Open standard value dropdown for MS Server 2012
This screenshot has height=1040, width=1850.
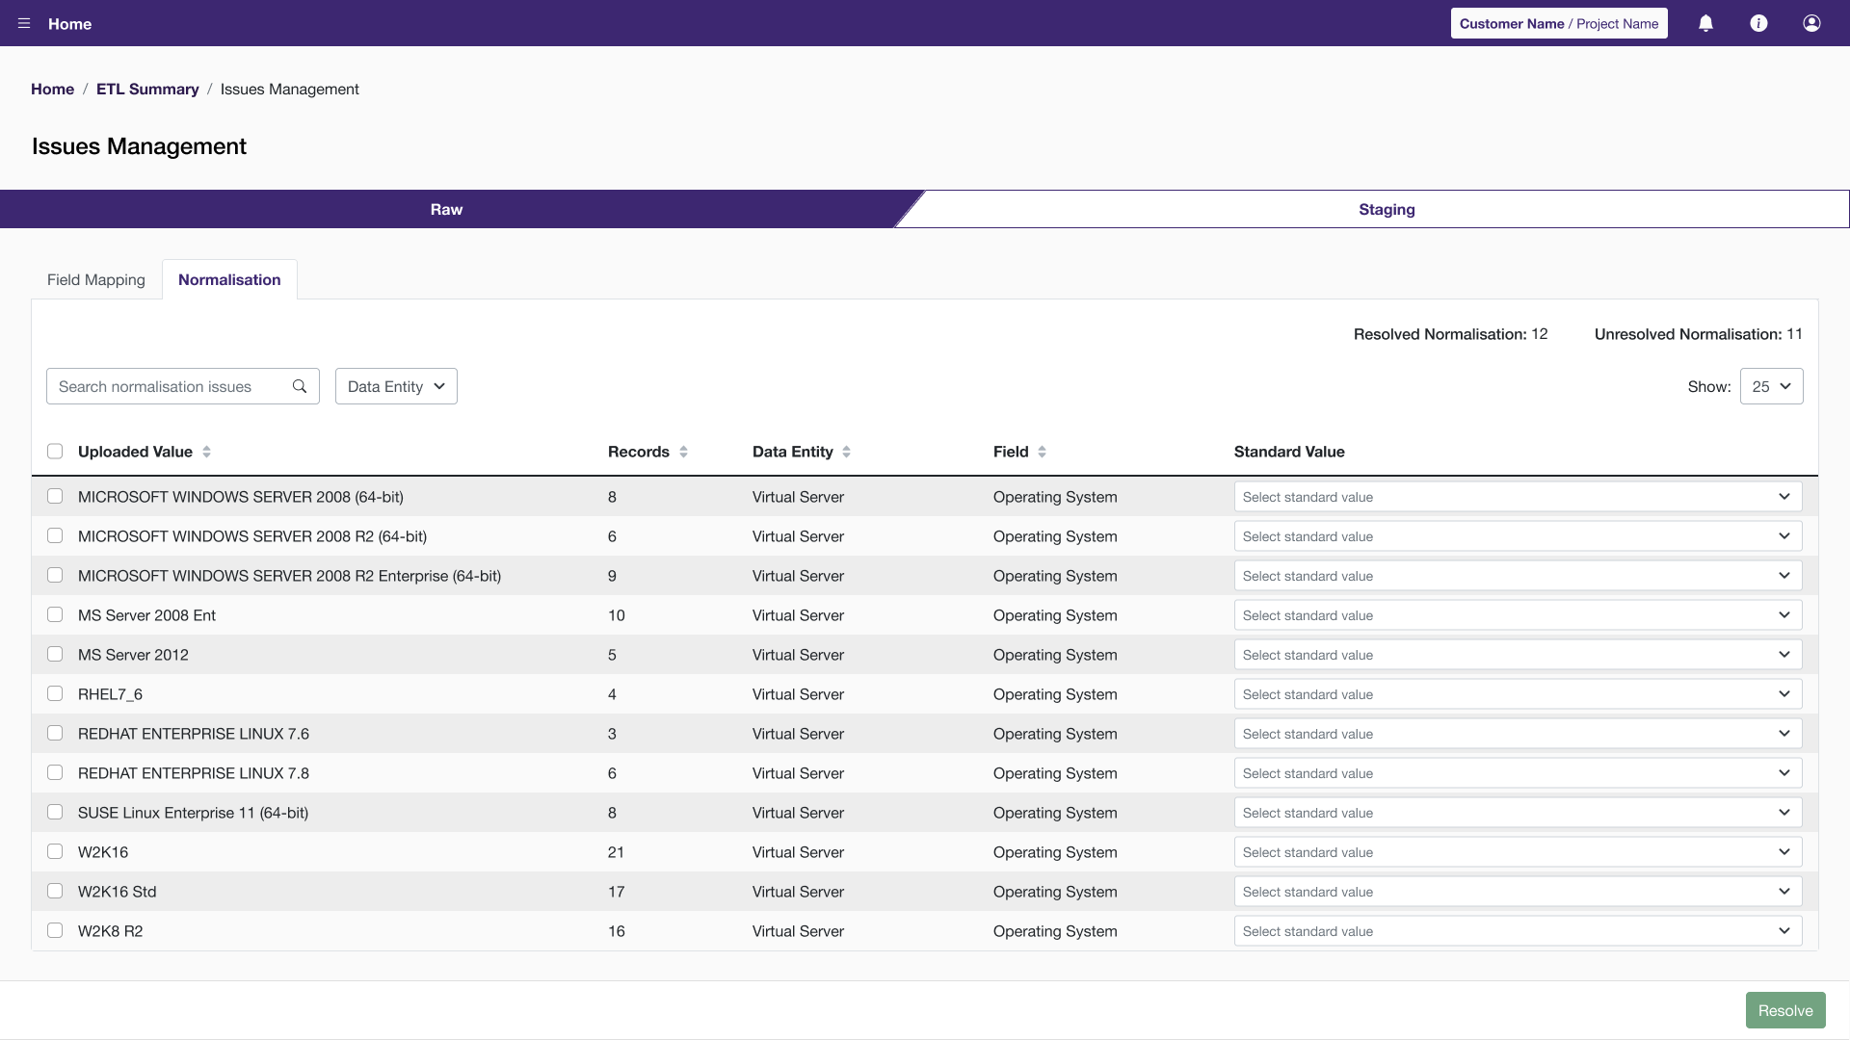1517,655
